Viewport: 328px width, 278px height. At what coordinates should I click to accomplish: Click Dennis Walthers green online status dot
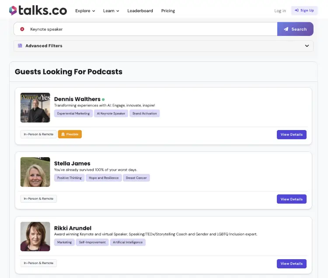click(x=103, y=99)
